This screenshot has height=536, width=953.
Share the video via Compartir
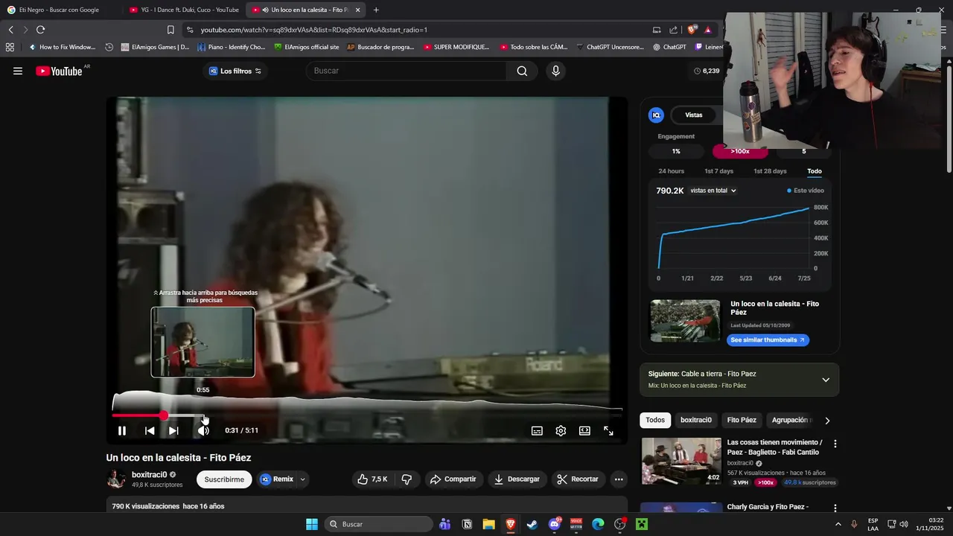[x=453, y=479]
